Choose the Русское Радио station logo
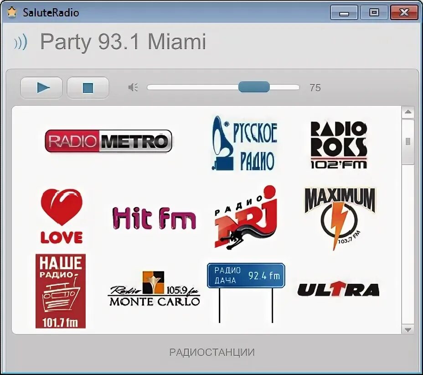Viewport: 423px width, 375px height. coord(244,143)
